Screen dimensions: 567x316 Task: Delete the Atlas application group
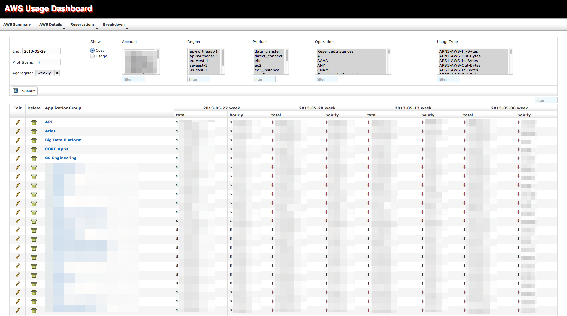pos(34,132)
